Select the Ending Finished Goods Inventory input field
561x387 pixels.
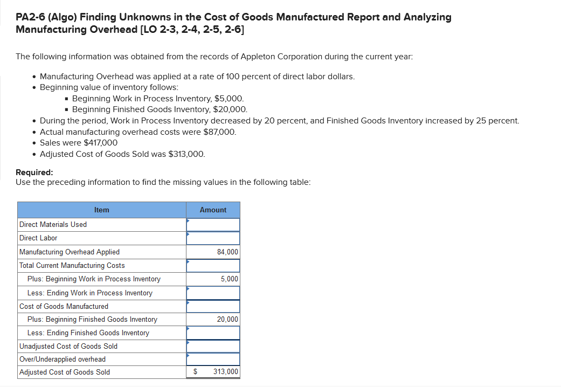213,333
